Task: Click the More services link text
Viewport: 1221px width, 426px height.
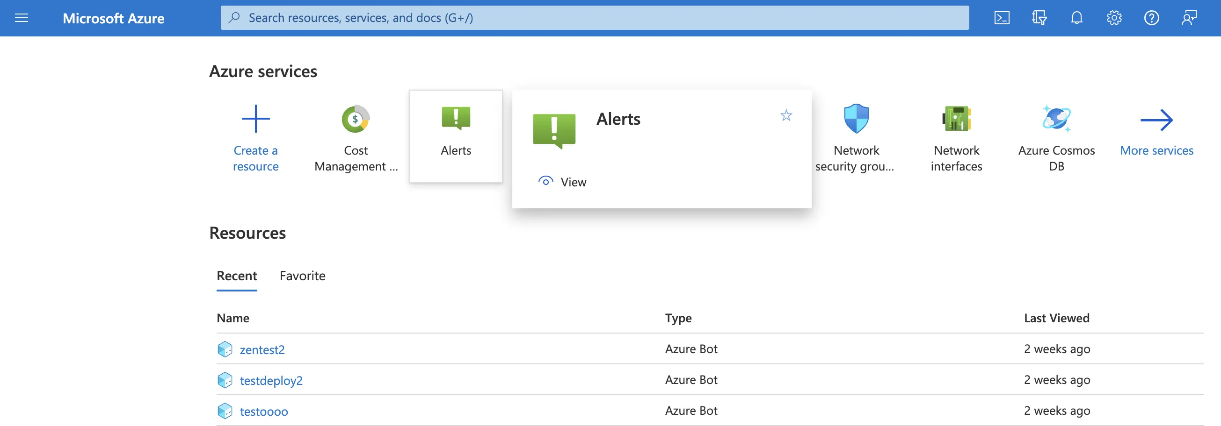Action: coord(1156,150)
